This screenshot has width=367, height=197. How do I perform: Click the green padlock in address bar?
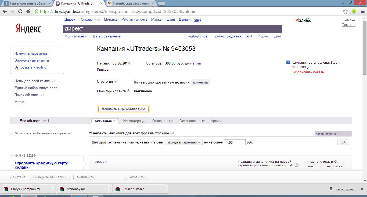point(37,12)
